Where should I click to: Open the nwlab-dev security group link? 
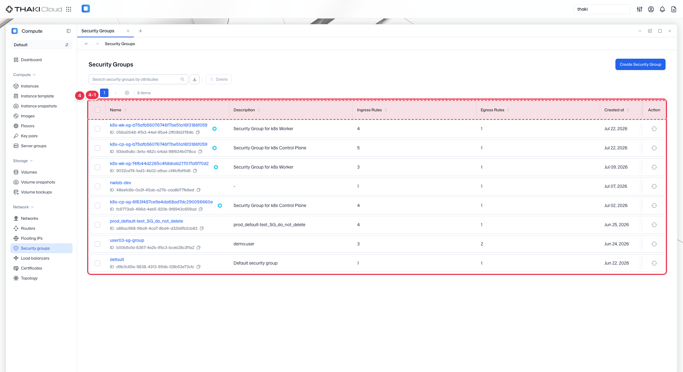click(x=121, y=183)
